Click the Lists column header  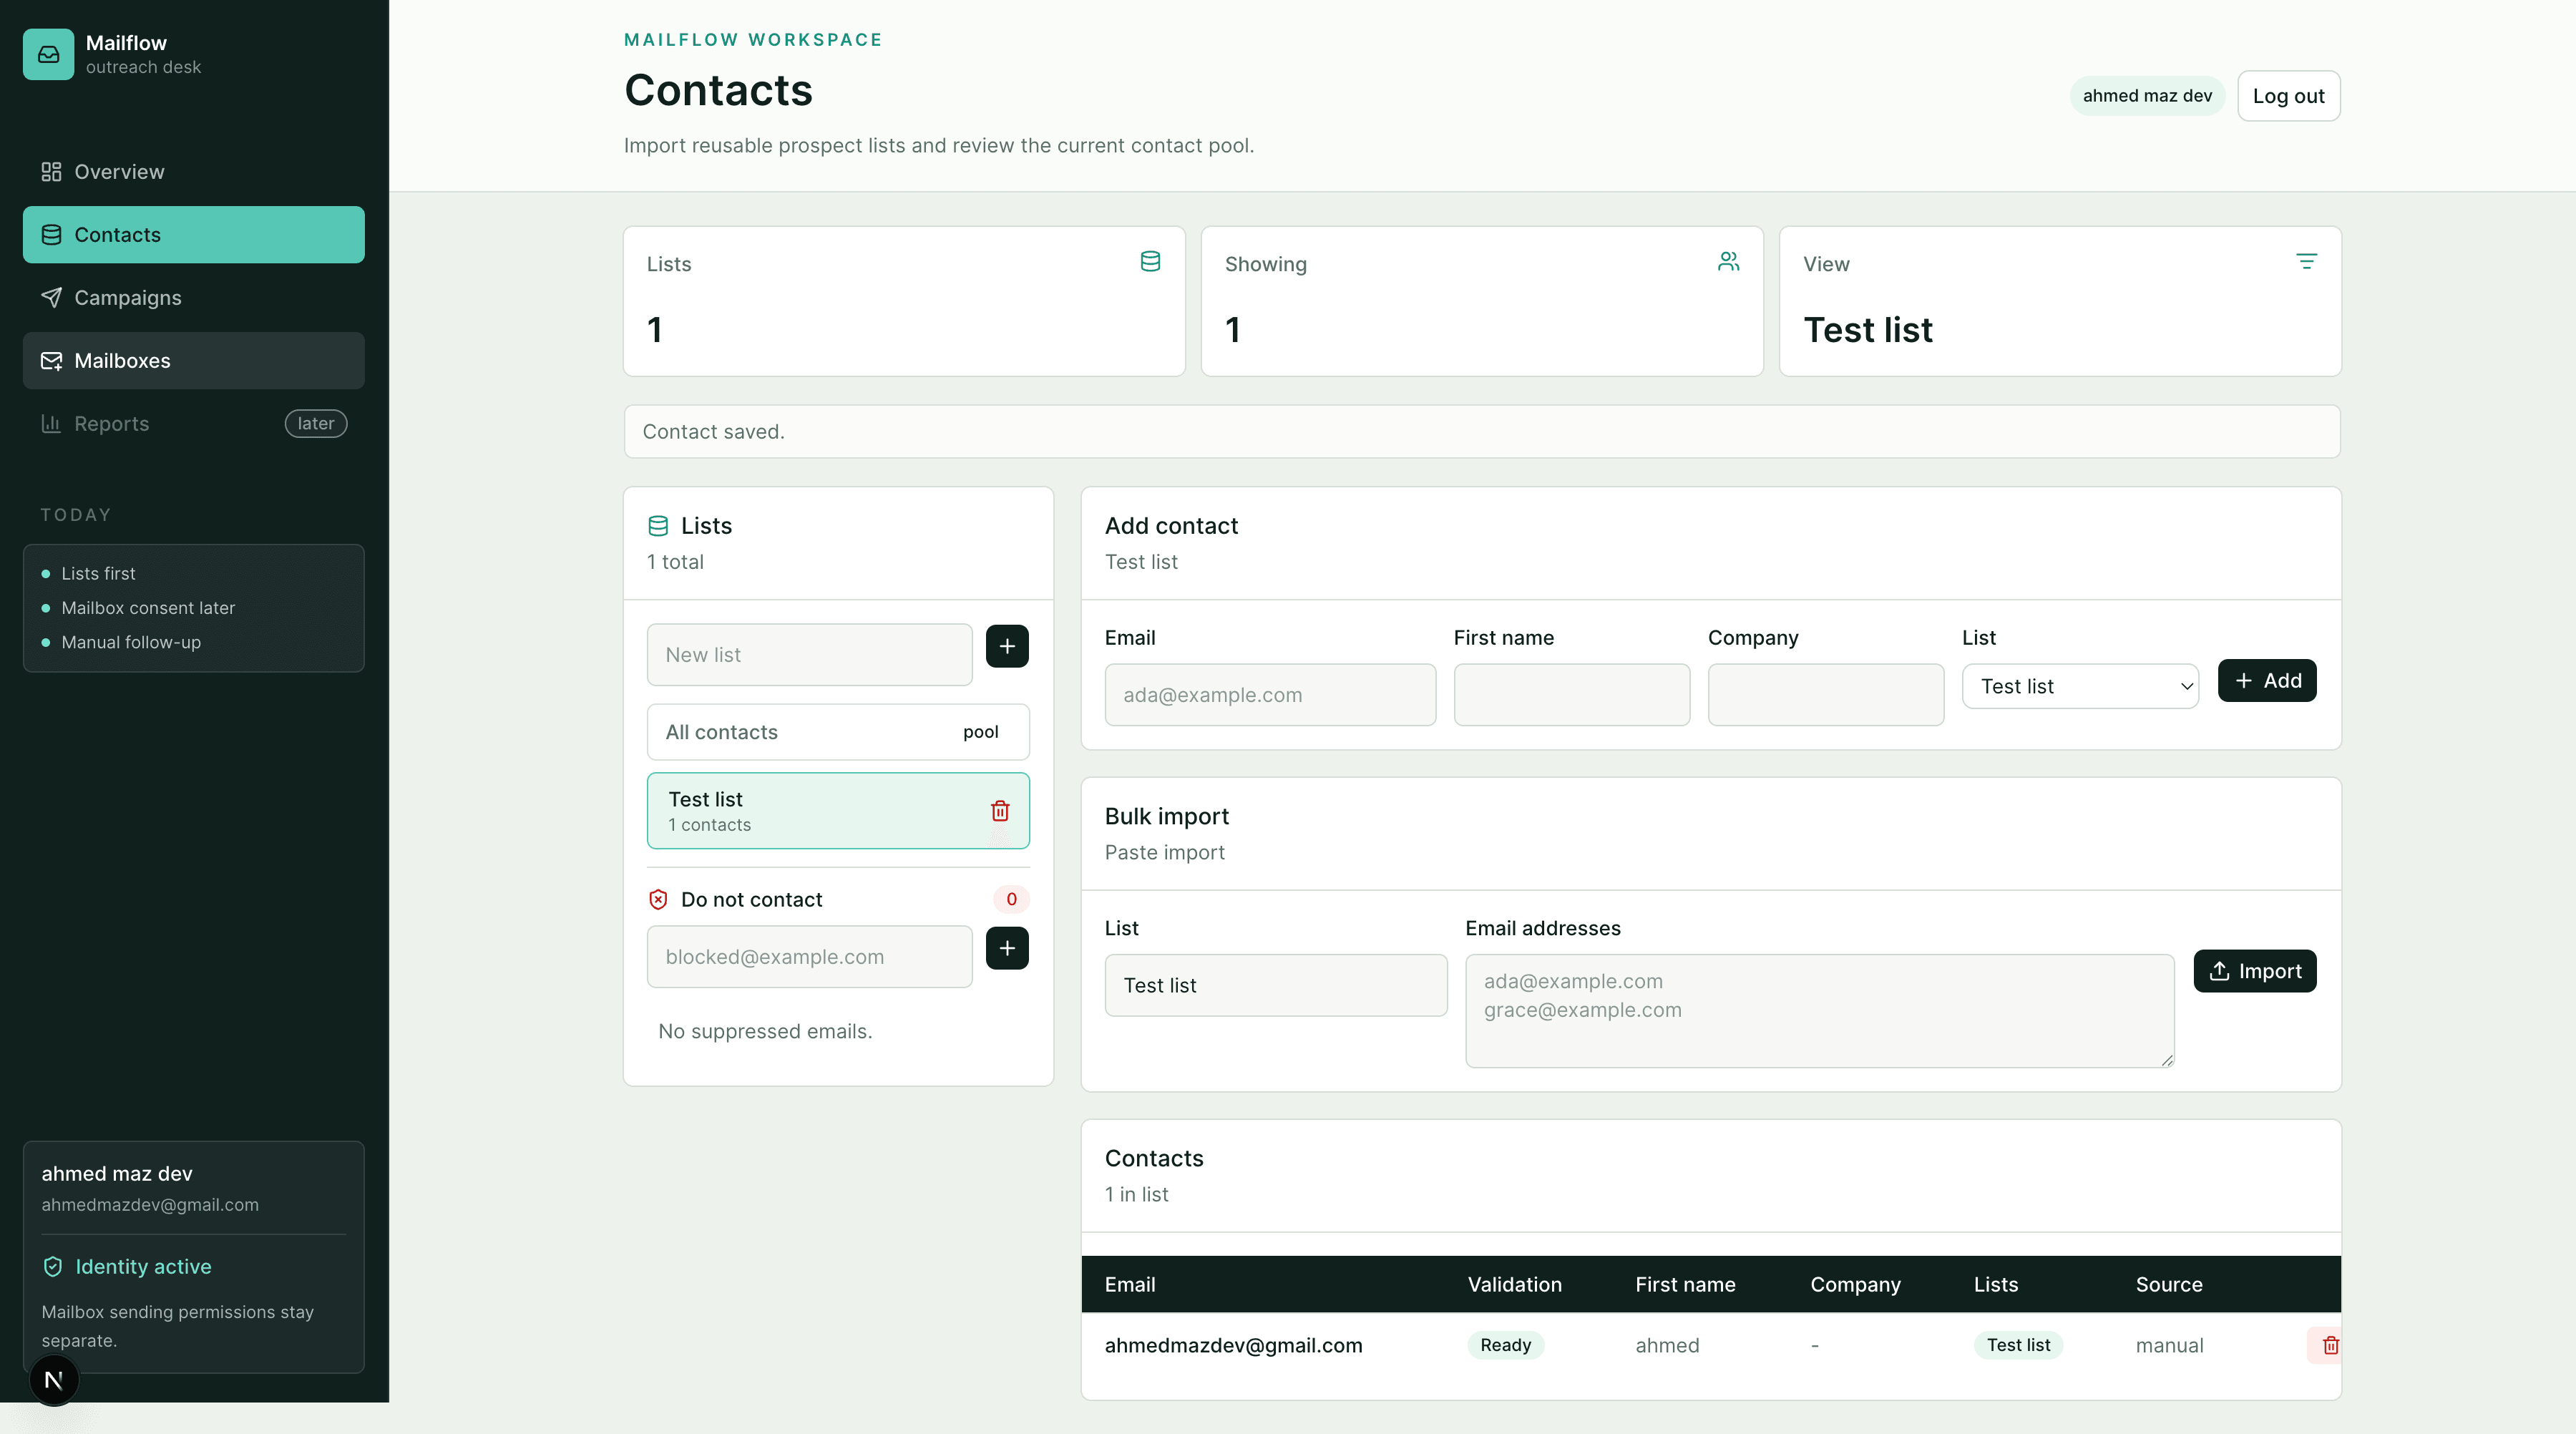[x=1996, y=1285]
